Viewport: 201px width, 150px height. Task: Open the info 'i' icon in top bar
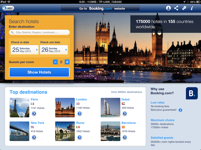192,8
